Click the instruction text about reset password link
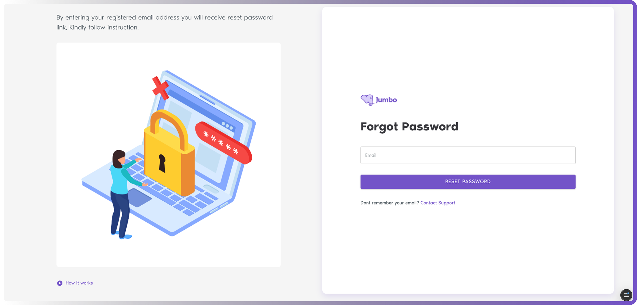The width and height of the screenshot is (637, 305). click(x=164, y=22)
